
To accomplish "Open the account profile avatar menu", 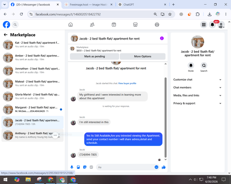I will pyautogui.click(x=221, y=25).
